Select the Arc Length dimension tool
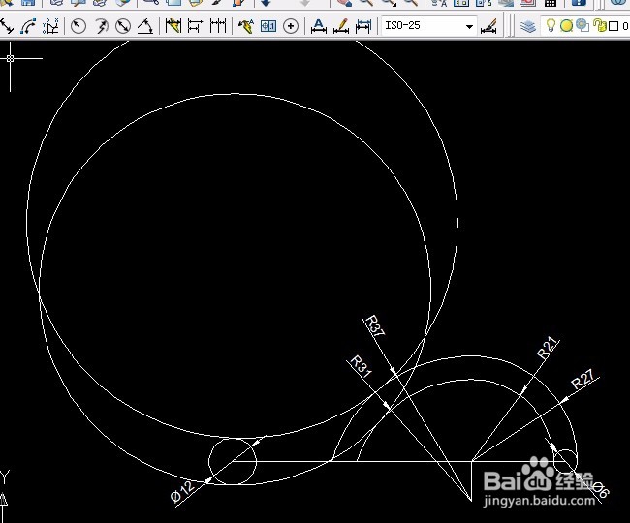The image size is (630, 523). 28,26
